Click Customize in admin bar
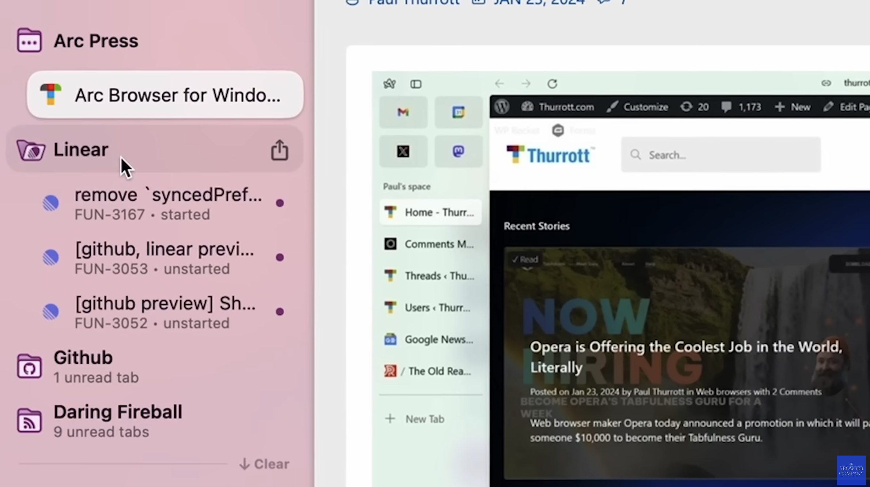 [637, 107]
